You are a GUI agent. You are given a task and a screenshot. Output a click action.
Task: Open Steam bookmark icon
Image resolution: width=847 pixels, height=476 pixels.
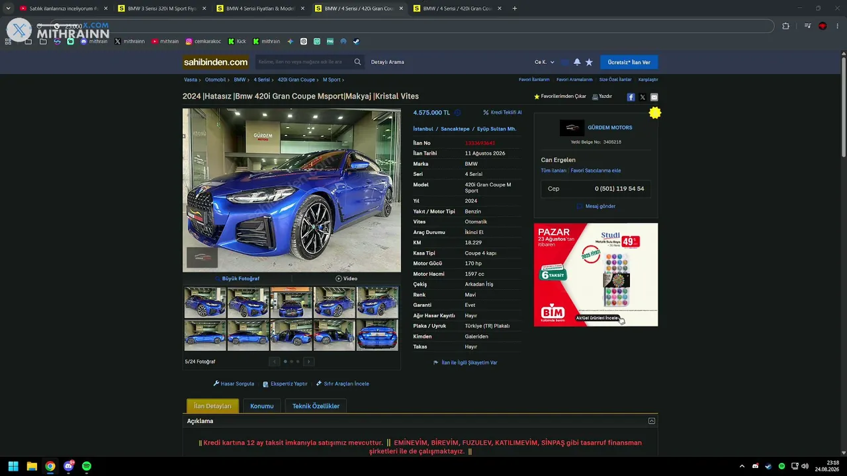[x=356, y=41]
